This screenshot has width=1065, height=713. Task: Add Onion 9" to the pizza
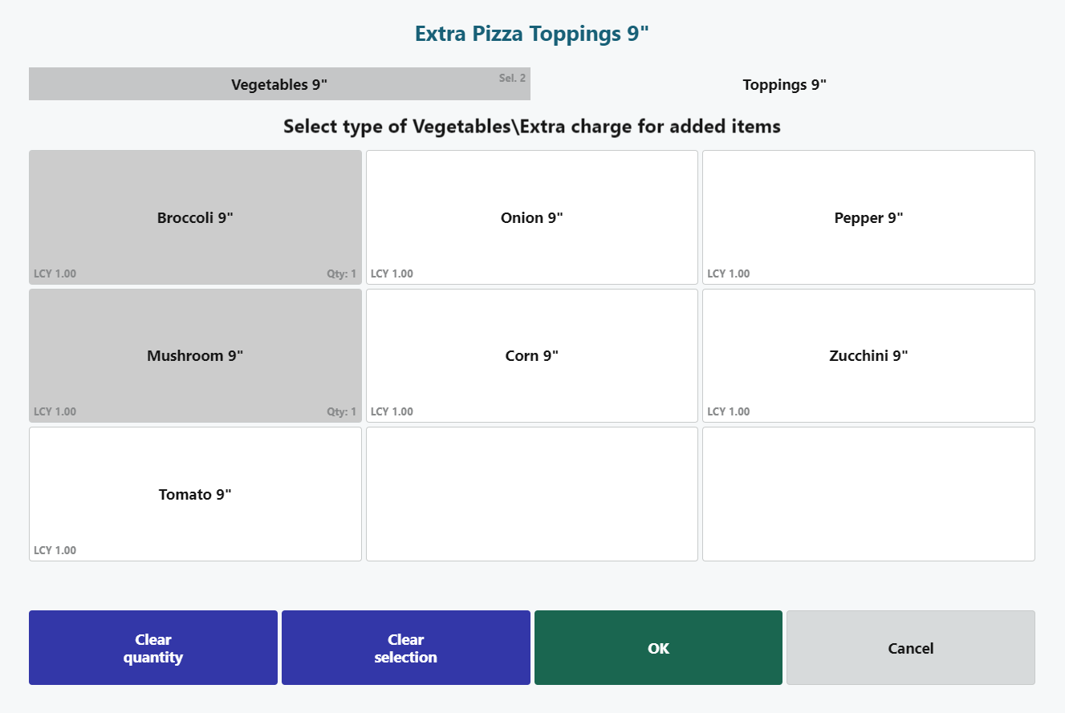tap(531, 217)
